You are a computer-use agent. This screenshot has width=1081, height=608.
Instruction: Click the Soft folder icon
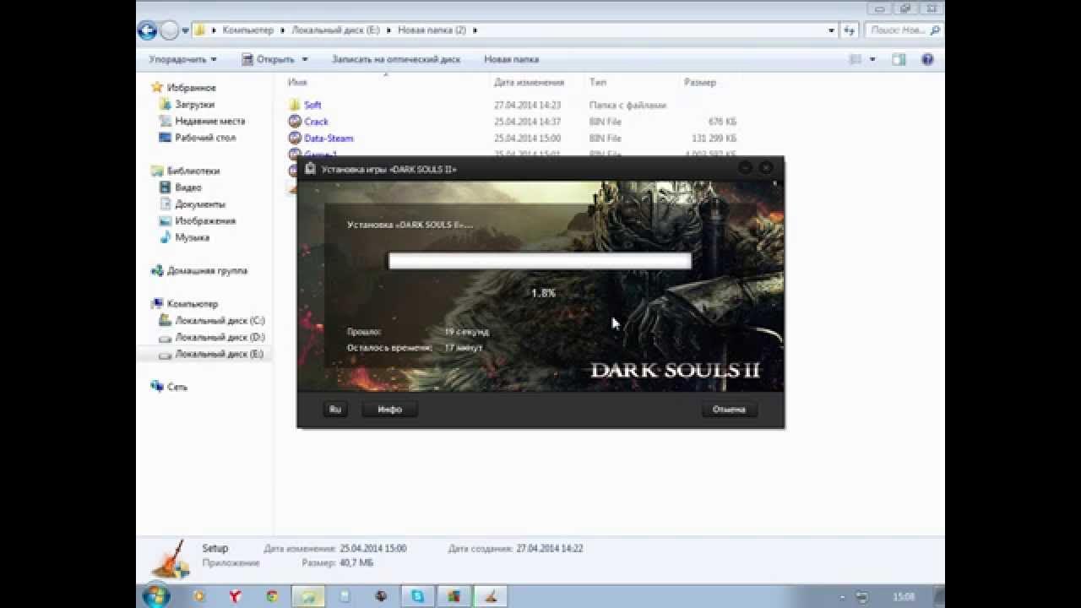coord(294,105)
